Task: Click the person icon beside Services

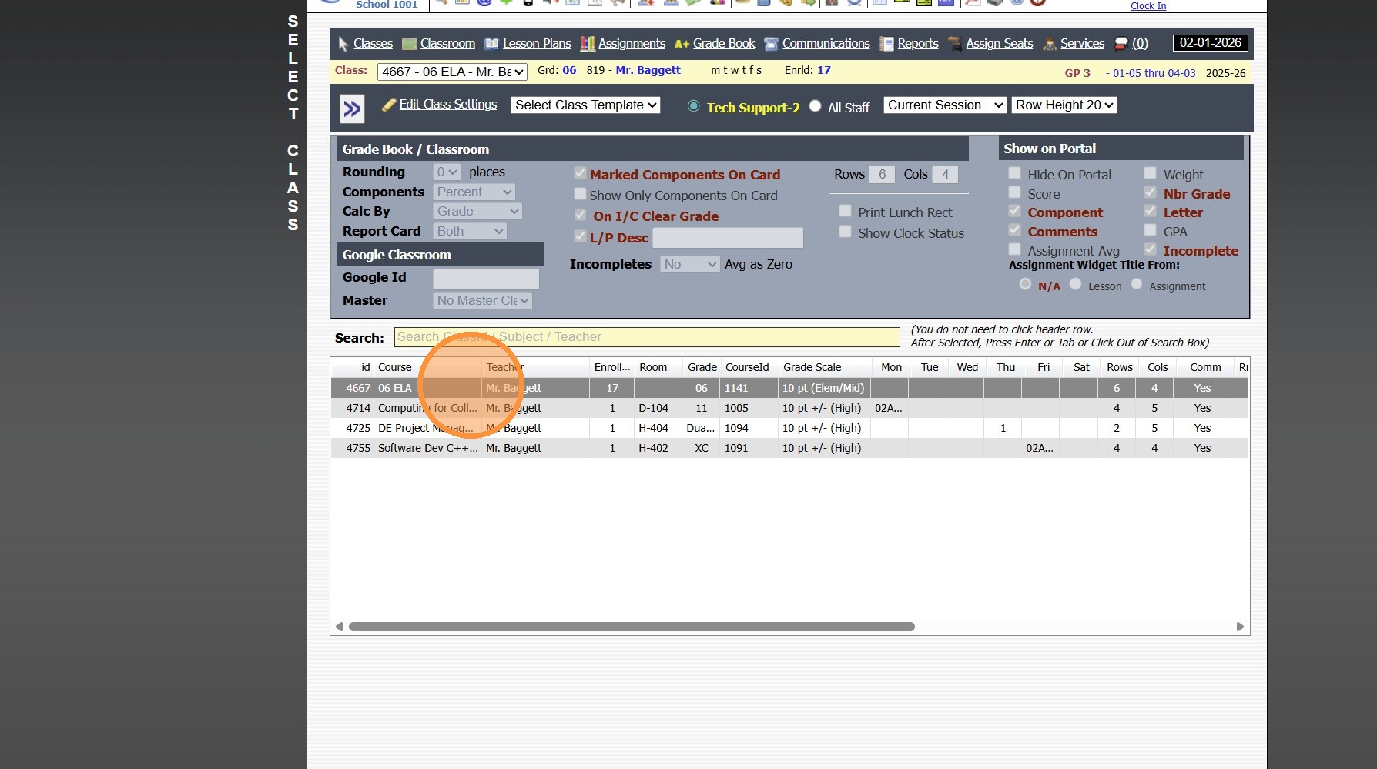Action: (1049, 45)
